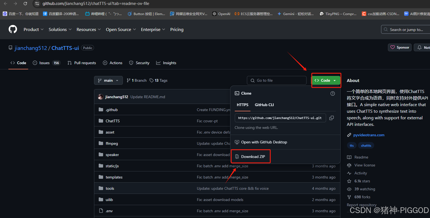Switch to the Insights tab
Screen dimensions: 430x218
(x=166, y=63)
